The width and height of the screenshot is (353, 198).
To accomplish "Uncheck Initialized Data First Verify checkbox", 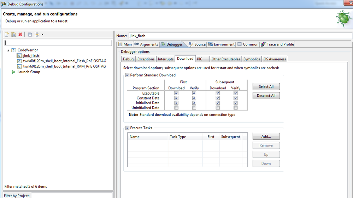I will click(194, 103).
